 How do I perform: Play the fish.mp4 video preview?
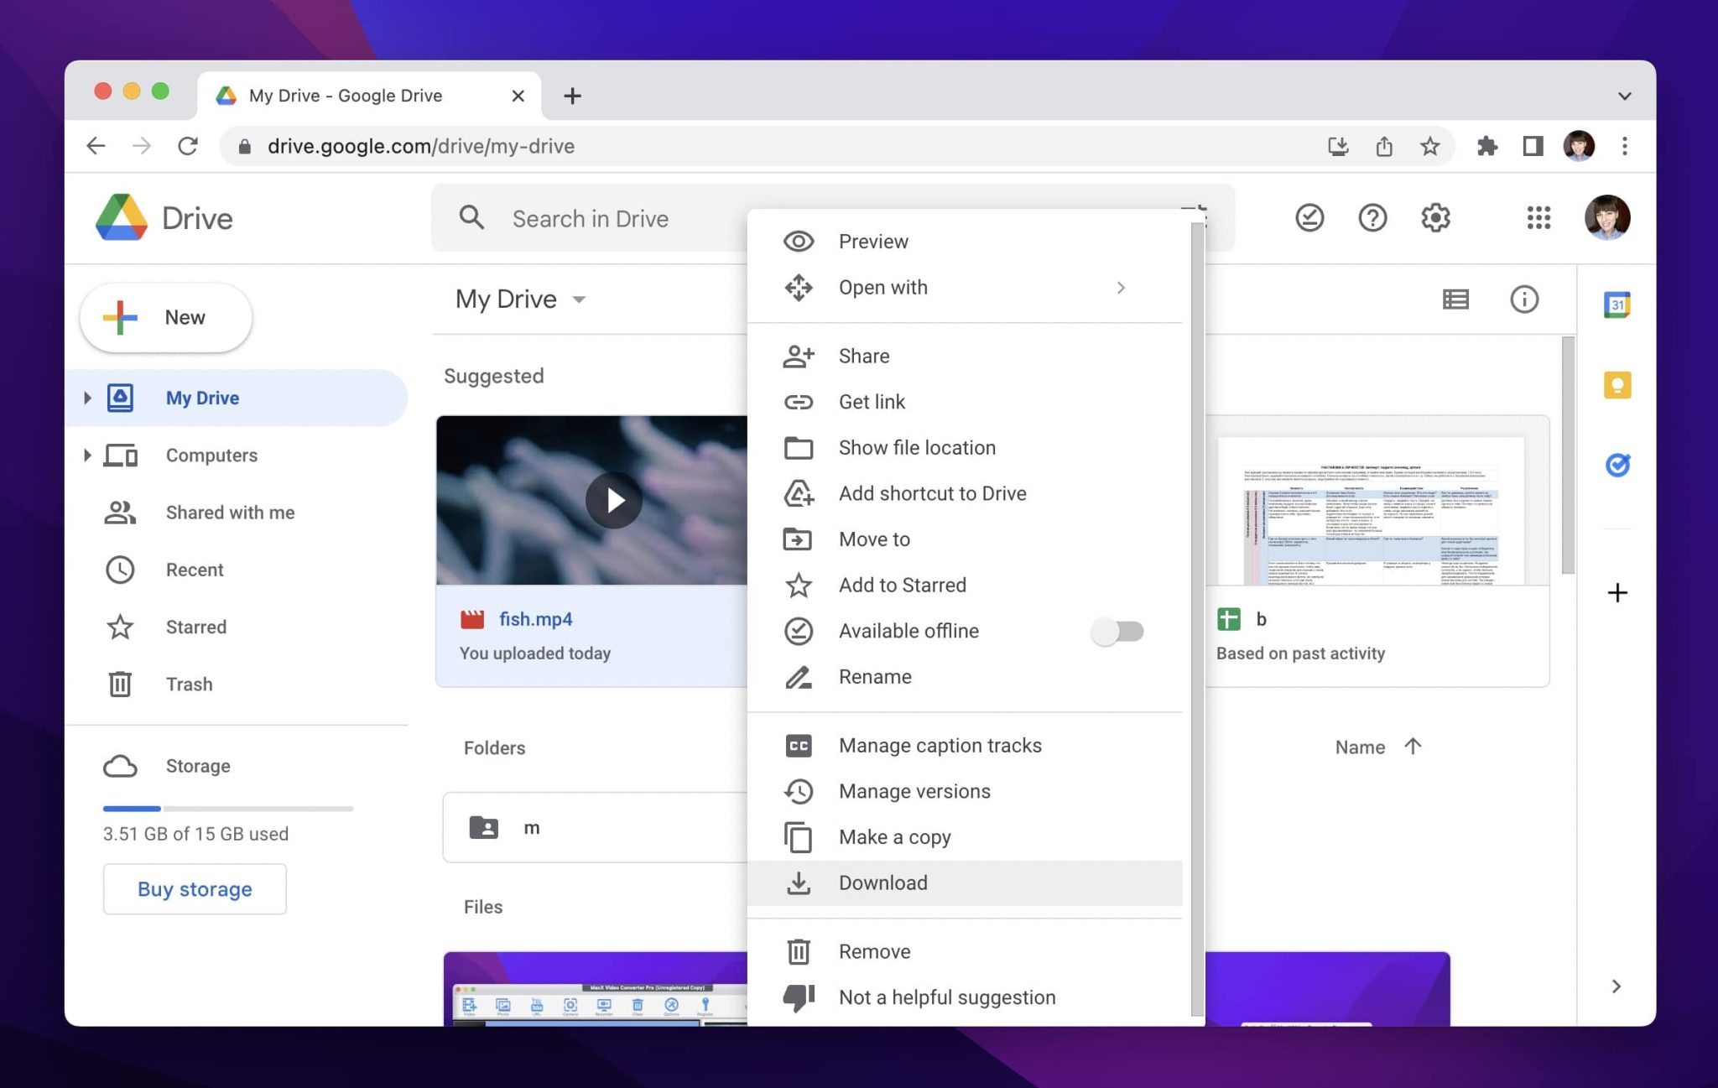[613, 500]
